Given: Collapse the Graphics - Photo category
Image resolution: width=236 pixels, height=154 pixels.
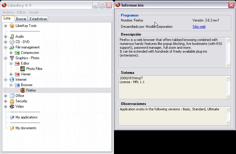Looking at the screenshot, I should (6, 58).
